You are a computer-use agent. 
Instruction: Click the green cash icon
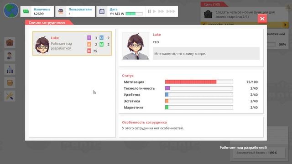(x=26, y=11)
